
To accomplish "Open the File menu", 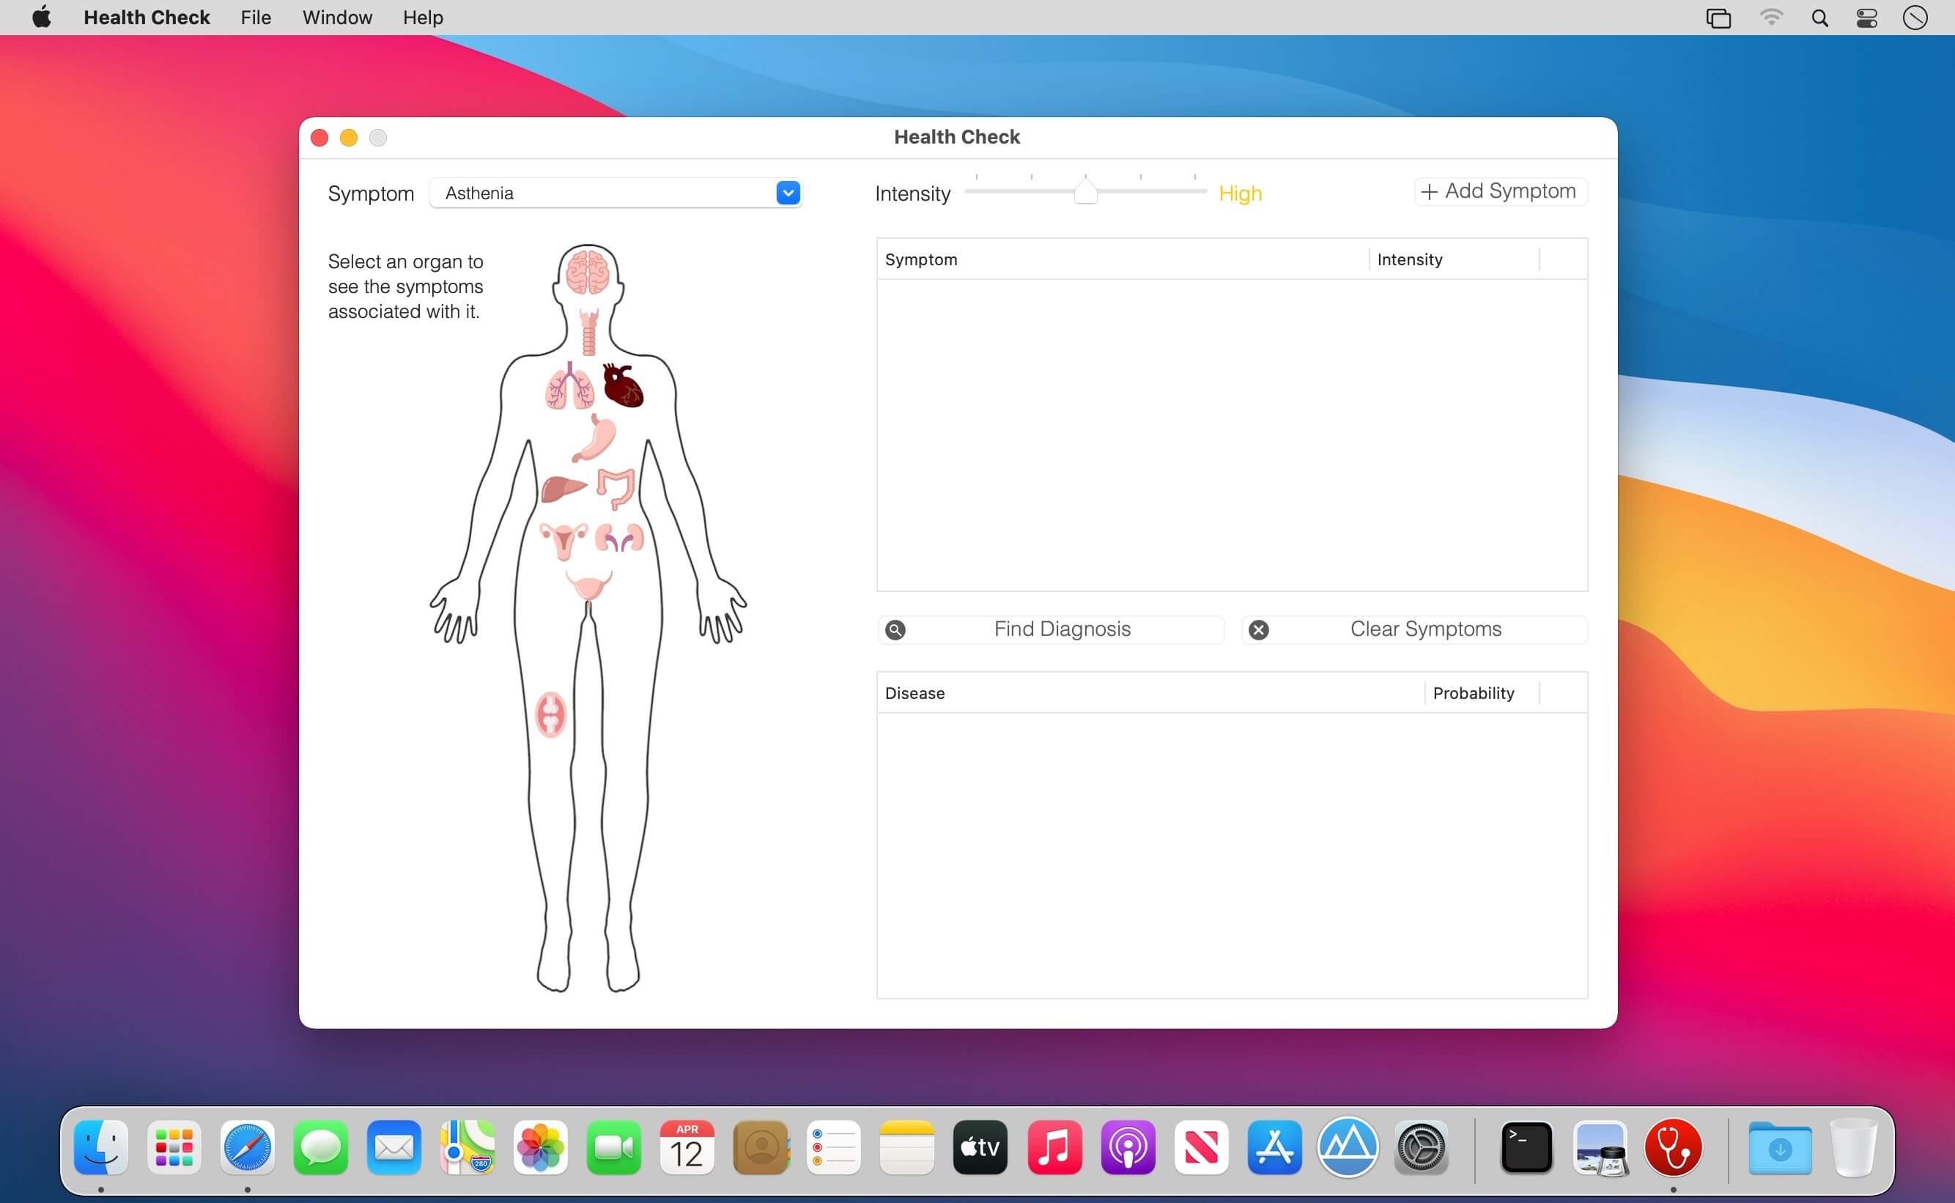I will click(256, 18).
